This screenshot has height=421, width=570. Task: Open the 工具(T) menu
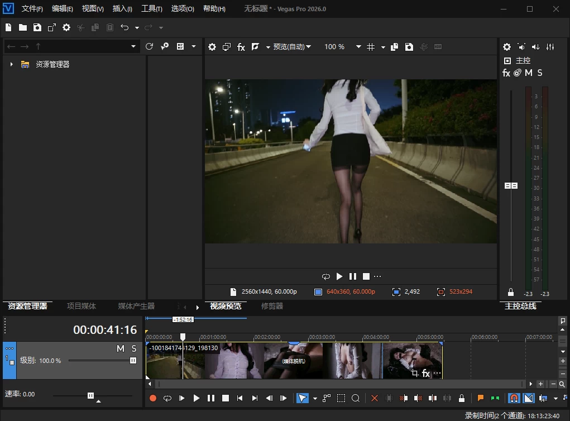point(152,9)
